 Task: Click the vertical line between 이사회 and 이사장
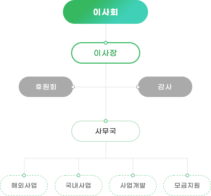pyautogui.click(x=105, y=33)
